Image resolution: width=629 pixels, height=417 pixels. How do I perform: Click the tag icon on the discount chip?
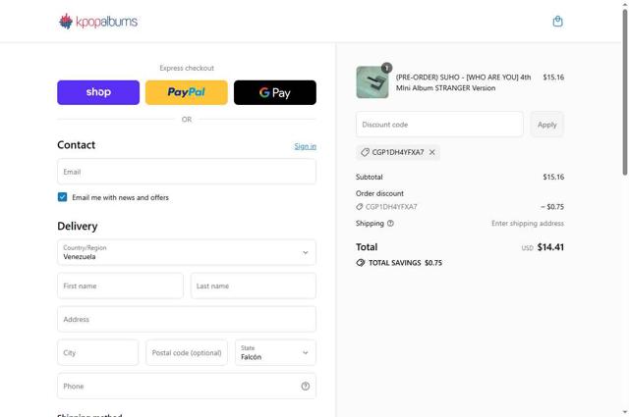[365, 152]
